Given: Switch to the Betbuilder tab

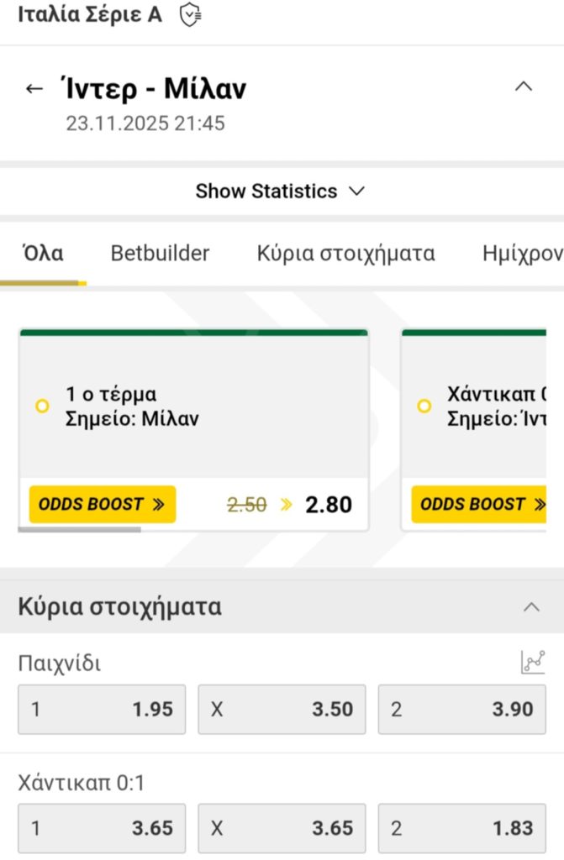Looking at the screenshot, I should click(160, 254).
